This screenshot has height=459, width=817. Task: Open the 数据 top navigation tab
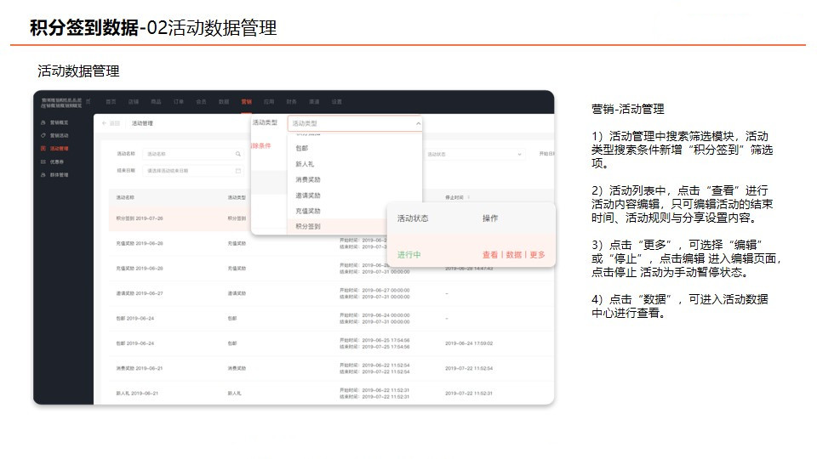click(224, 102)
